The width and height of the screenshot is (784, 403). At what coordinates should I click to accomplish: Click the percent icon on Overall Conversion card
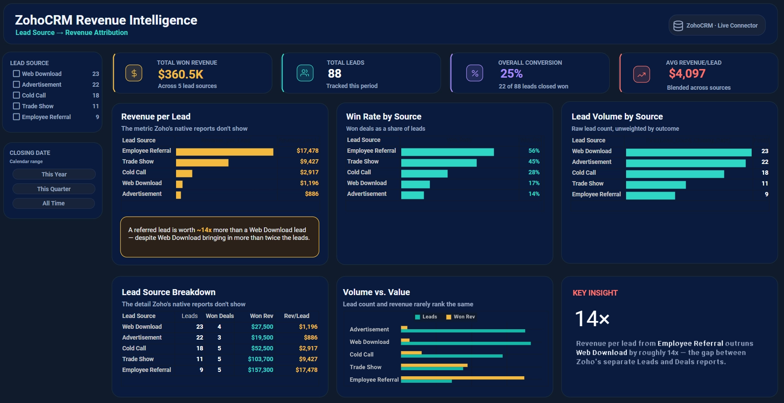475,73
